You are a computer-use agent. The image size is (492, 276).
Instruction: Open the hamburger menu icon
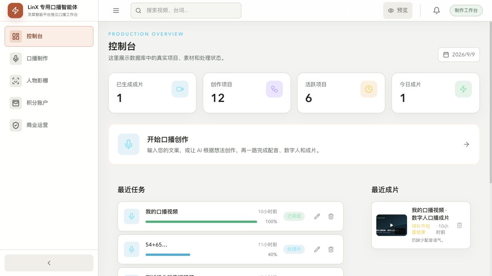click(116, 11)
